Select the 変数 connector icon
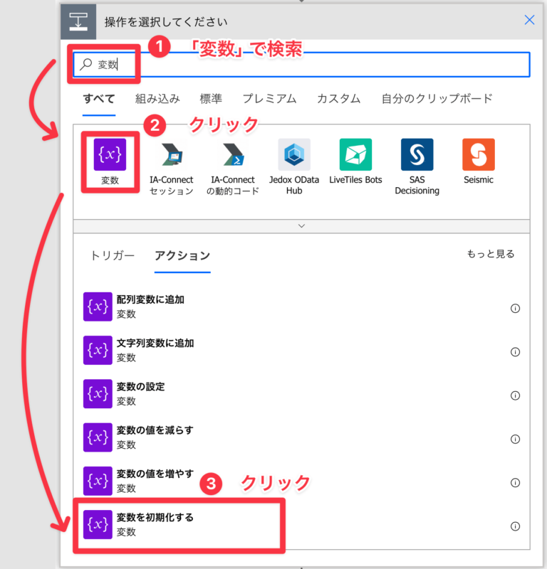Viewport: 547px width, 569px height. (110, 155)
